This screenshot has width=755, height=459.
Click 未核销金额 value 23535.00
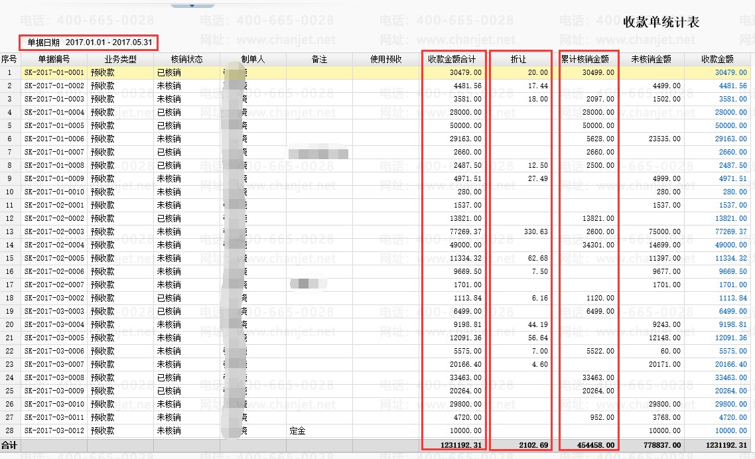(x=665, y=139)
